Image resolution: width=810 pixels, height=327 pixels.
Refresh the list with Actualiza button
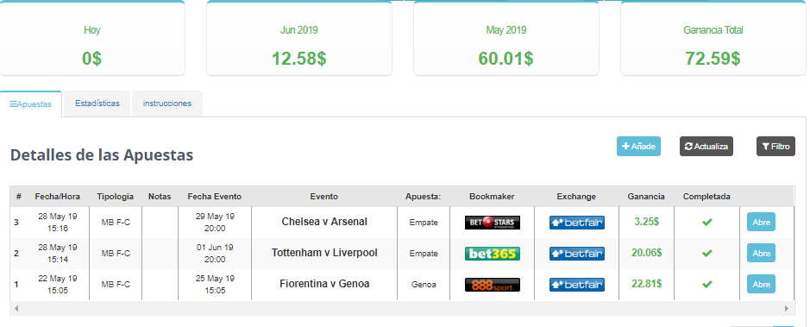pos(706,146)
